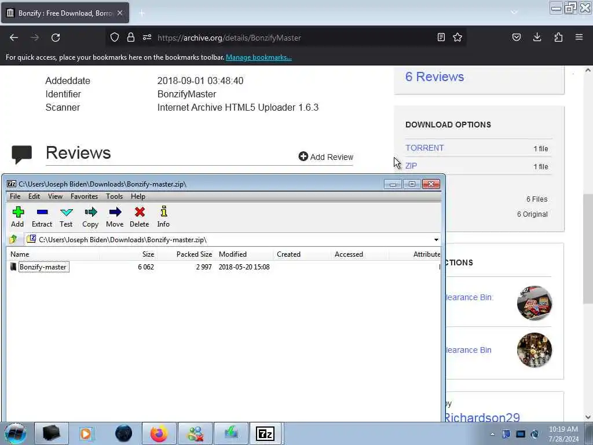The image size is (593, 445).
Task: Bookmark this page with the star
Action: tap(457, 37)
